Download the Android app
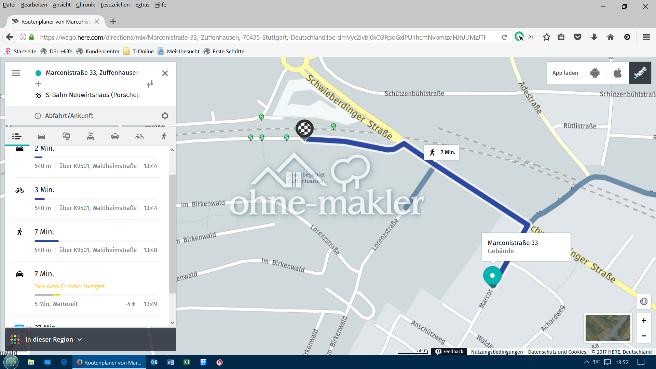This screenshot has height=369, width=656. coord(595,73)
